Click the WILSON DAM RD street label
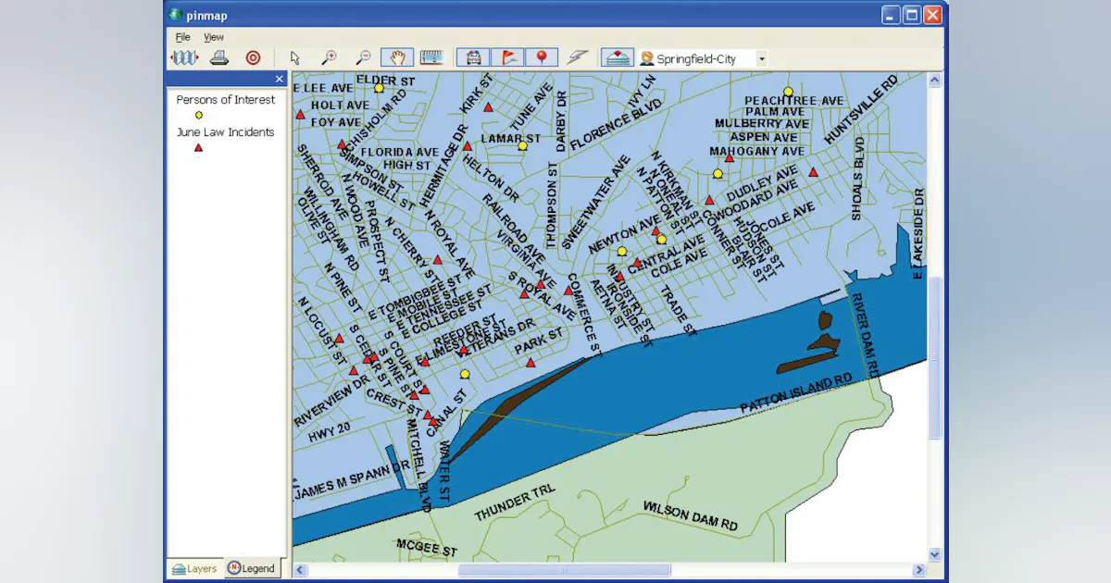Viewport: 1111px width, 583px height. (692, 515)
